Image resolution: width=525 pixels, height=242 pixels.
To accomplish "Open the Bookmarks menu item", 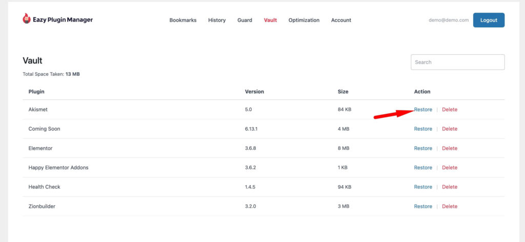I will tap(183, 20).
